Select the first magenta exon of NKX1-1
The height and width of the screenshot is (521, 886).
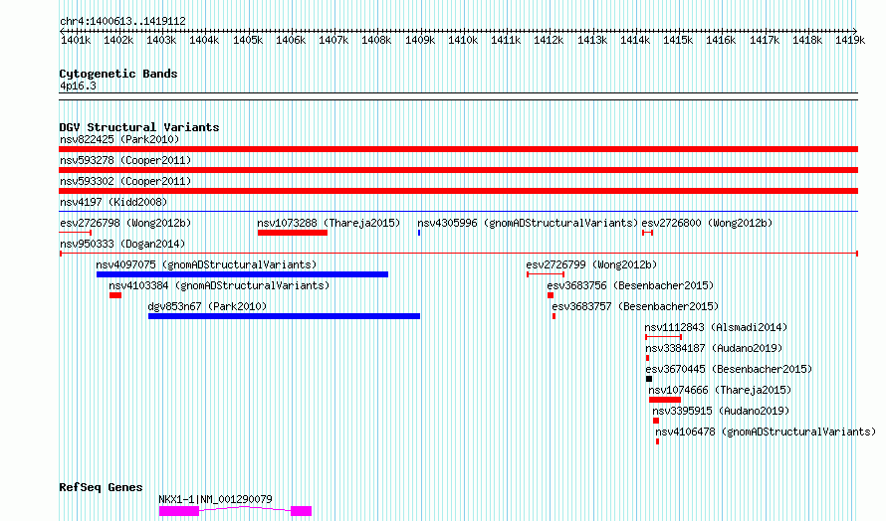[x=179, y=511]
